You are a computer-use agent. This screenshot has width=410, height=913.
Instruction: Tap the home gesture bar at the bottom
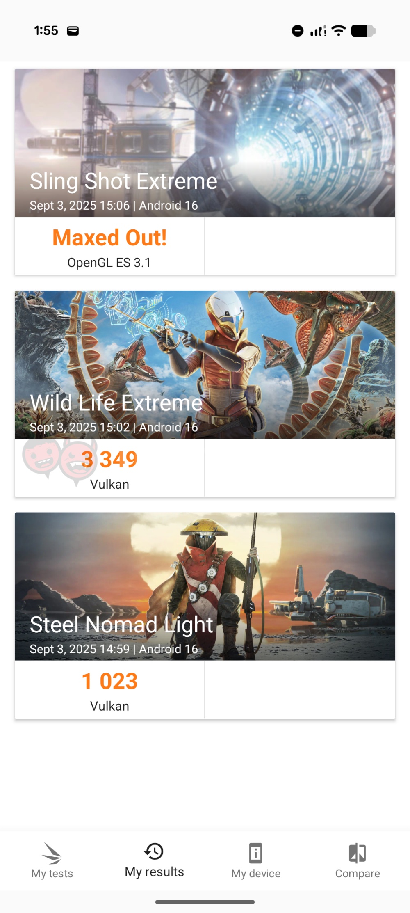[205, 902]
